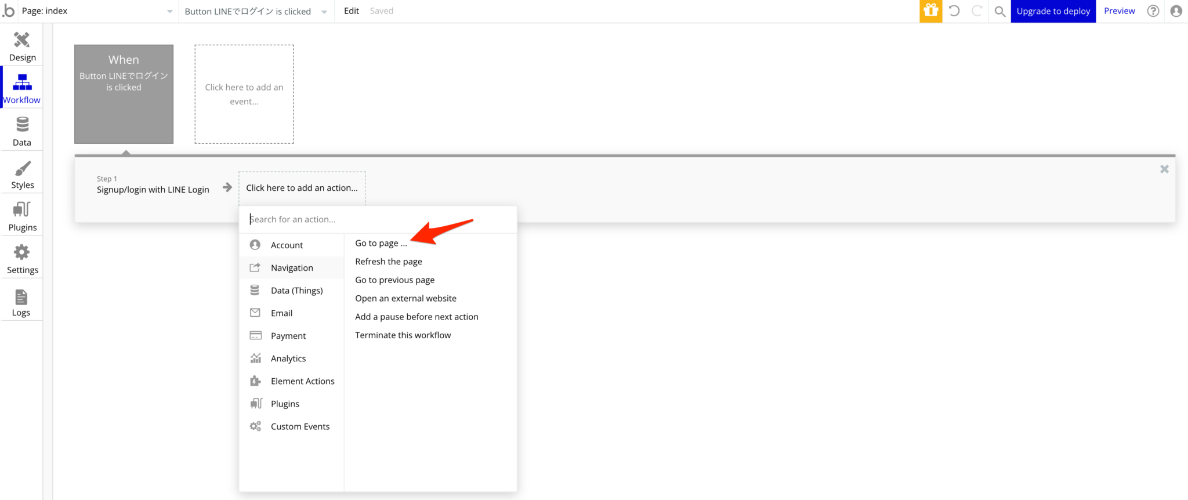
Task: Click the empty add an event box
Action: pyautogui.click(x=244, y=94)
